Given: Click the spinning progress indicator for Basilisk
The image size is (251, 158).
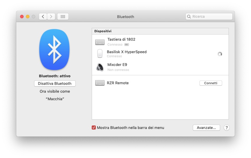Looking at the screenshot, I should point(220,54).
